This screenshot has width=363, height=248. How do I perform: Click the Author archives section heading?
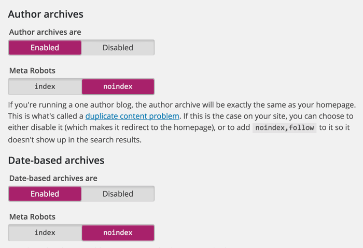(46, 14)
